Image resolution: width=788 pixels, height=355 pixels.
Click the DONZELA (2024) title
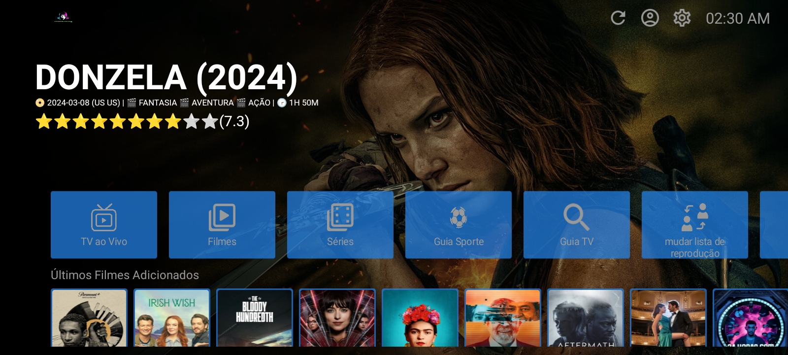(x=166, y=77)
